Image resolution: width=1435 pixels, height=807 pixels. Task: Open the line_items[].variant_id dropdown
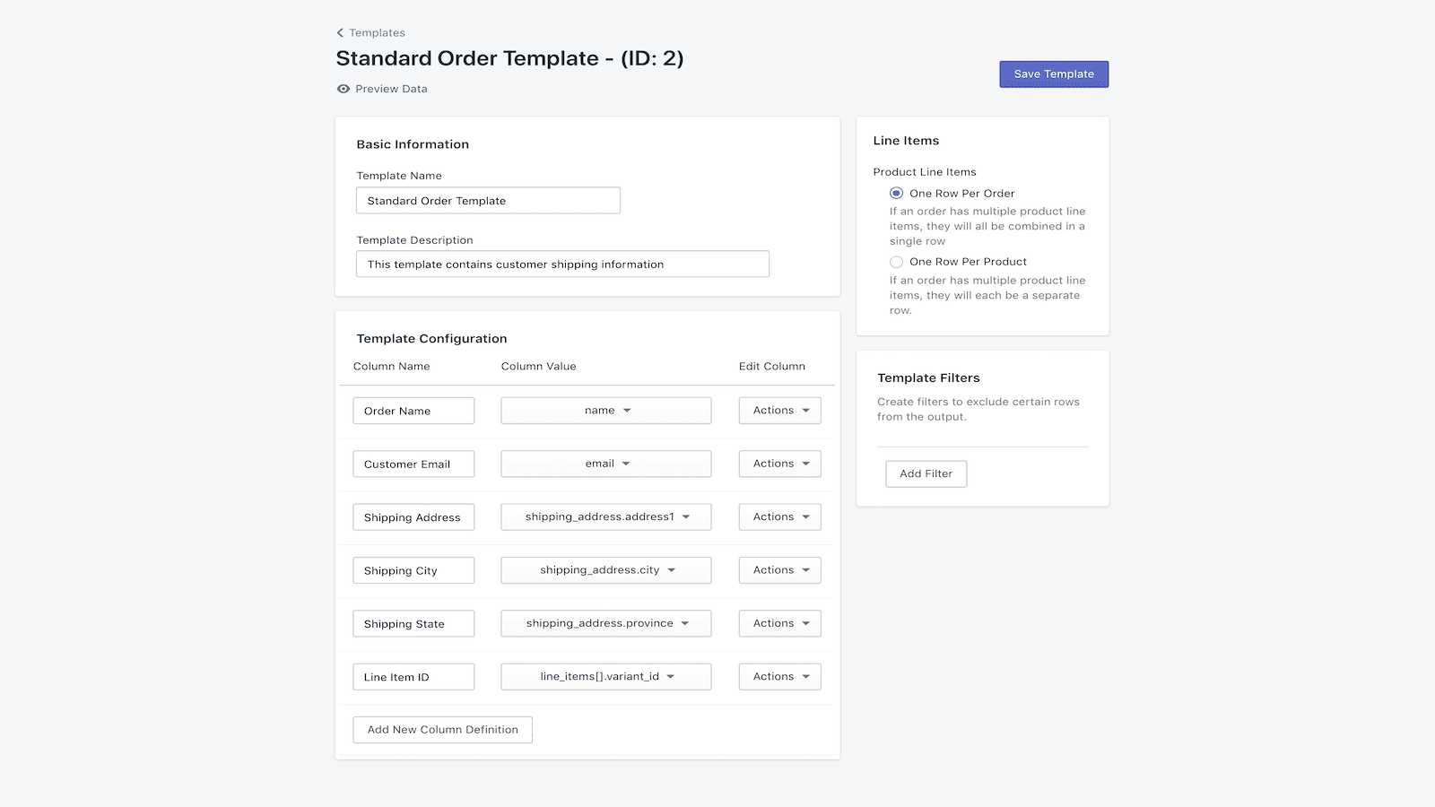pyautogui.click(x=605, y=676)
